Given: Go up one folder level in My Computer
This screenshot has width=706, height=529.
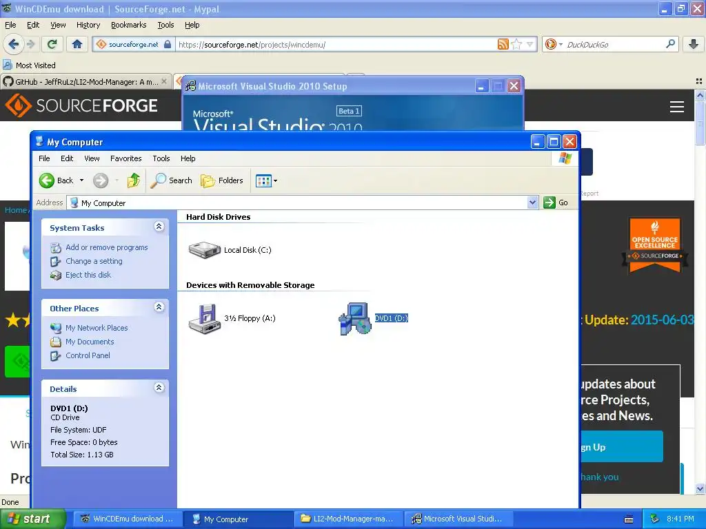Looking at the screenshot, I should click(134, 180).
